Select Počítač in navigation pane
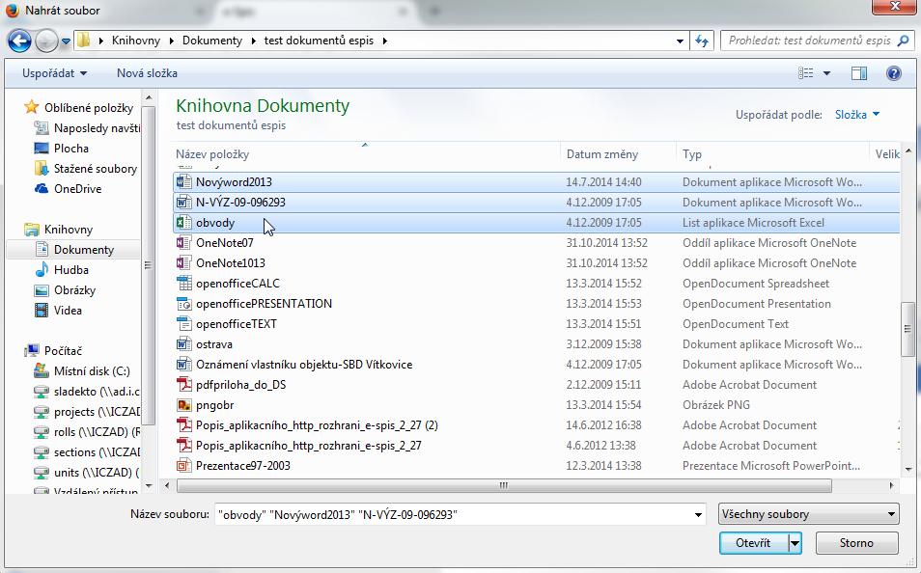The image size is (921, 573). (63, 351)
